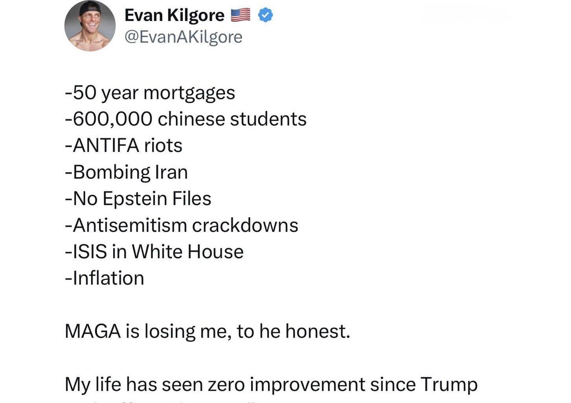
Task: Open Evan Kilgore's profile photo
Action: pos(90,26)
